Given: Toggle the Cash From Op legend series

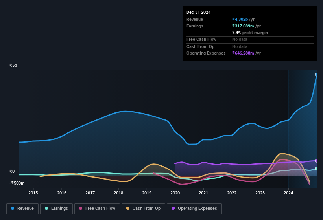Looking at the screenshot, I should (143, 209).
